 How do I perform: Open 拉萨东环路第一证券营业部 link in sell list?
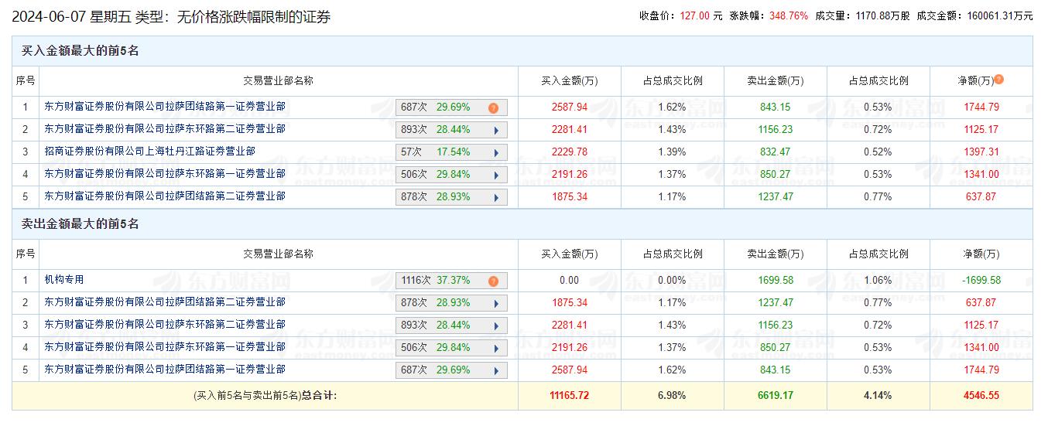pyautogui.click(x=164, y=347)
